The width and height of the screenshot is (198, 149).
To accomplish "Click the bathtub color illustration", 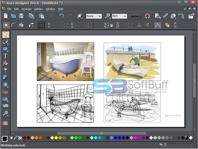I will pos(66,61).
